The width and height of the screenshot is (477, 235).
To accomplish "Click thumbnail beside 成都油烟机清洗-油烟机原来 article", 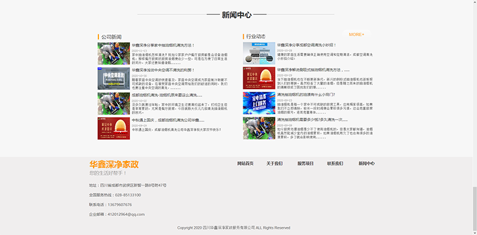I will pos(114,104).
